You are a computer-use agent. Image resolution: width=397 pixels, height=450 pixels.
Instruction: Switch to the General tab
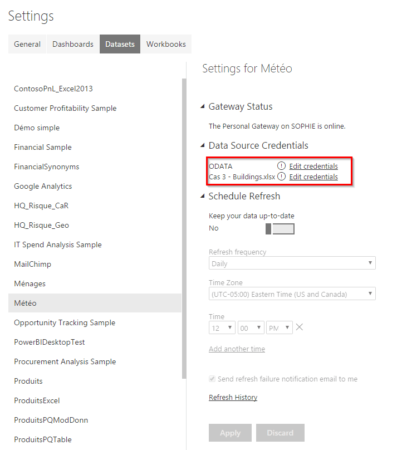click(27, 44)
